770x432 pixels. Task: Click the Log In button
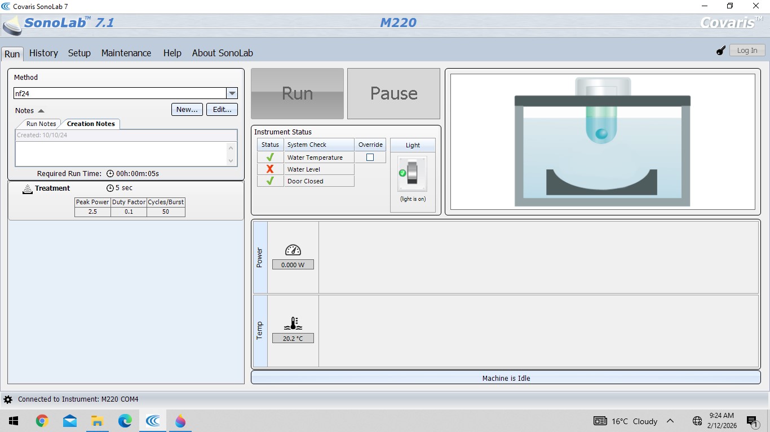747,50
